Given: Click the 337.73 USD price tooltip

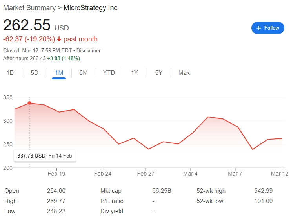Looking at the screenshot, I should coord(45,156).
